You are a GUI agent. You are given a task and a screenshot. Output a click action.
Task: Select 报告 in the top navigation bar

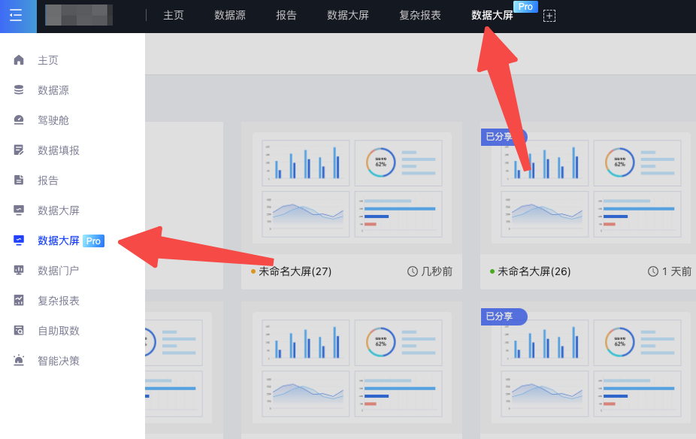point(286,15)
